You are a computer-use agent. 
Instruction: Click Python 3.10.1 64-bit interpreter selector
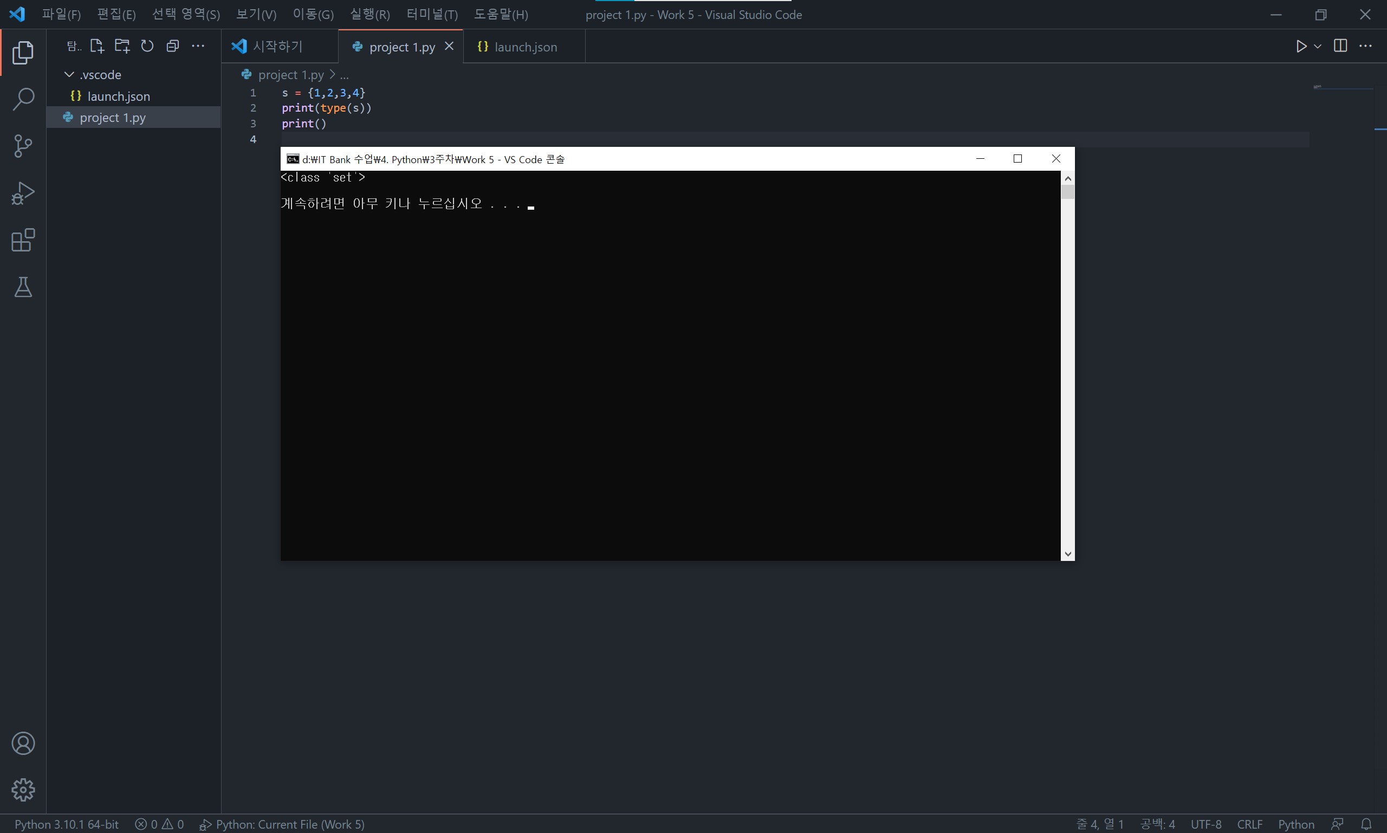66,824
